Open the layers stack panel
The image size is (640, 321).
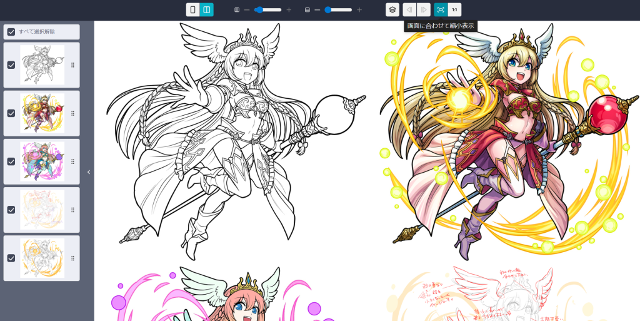point(392,10)
